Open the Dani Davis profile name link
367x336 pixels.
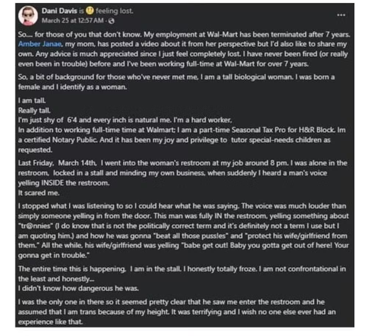click(59, 11)
